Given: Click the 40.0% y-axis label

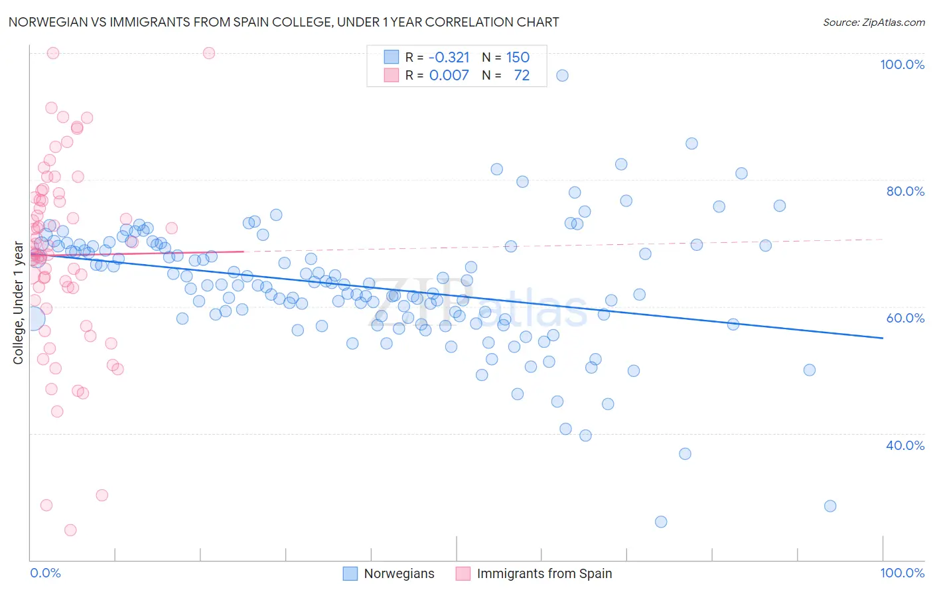Looking at the screenshot, I should [x=905, y=445].
